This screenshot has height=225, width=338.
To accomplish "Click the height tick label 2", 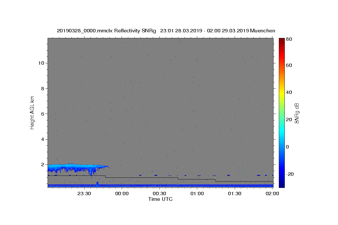I will coord(43,165).
